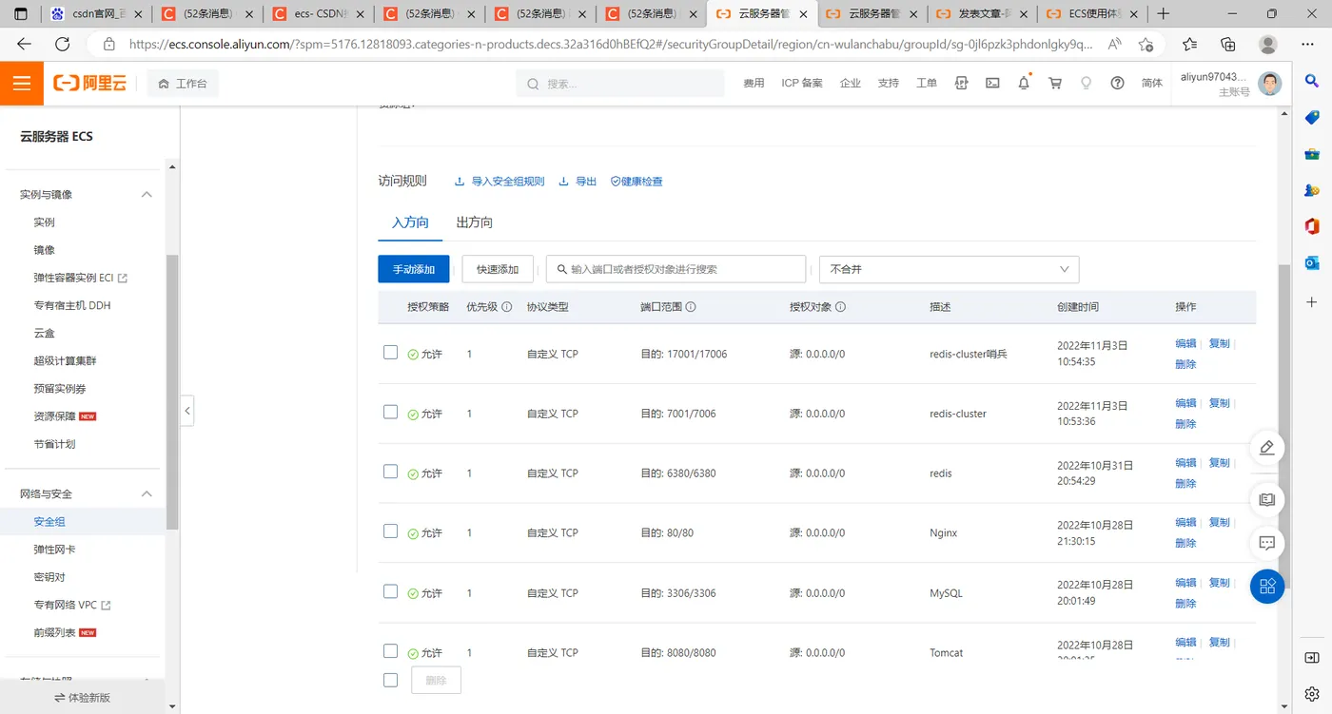Click the browser refresh button
Image resolution: width=1332 pixels, height=714 pixels.
click(x=62, y=44)
